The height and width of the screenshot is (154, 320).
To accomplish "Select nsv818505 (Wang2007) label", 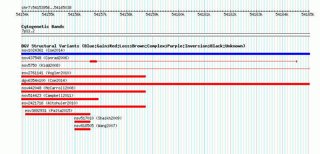I will [x=96, y=126].
